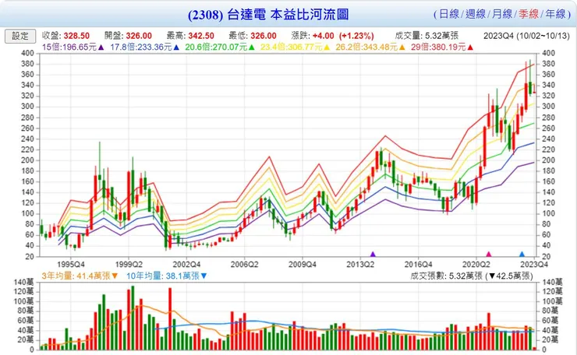Click the 2006Q2 x-axis label

244,265
